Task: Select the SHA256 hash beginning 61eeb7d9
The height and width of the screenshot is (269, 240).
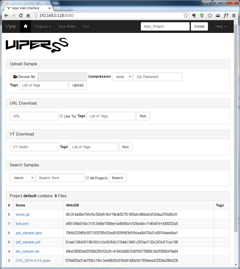Action: coord(122,242)
